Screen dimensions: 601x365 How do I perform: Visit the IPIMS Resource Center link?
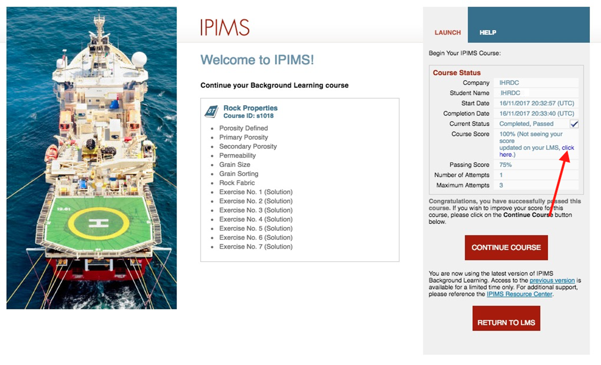click(x=519, y=294)
